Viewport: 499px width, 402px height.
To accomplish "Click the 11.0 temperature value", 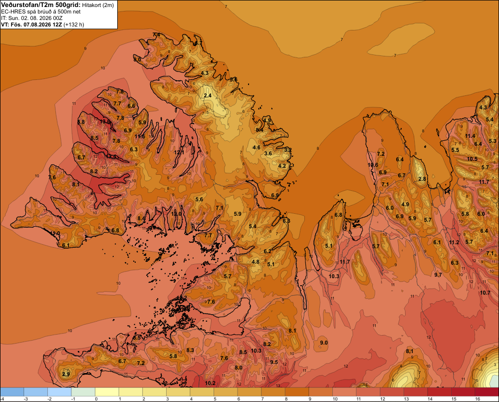I will (x=55, y=234).
